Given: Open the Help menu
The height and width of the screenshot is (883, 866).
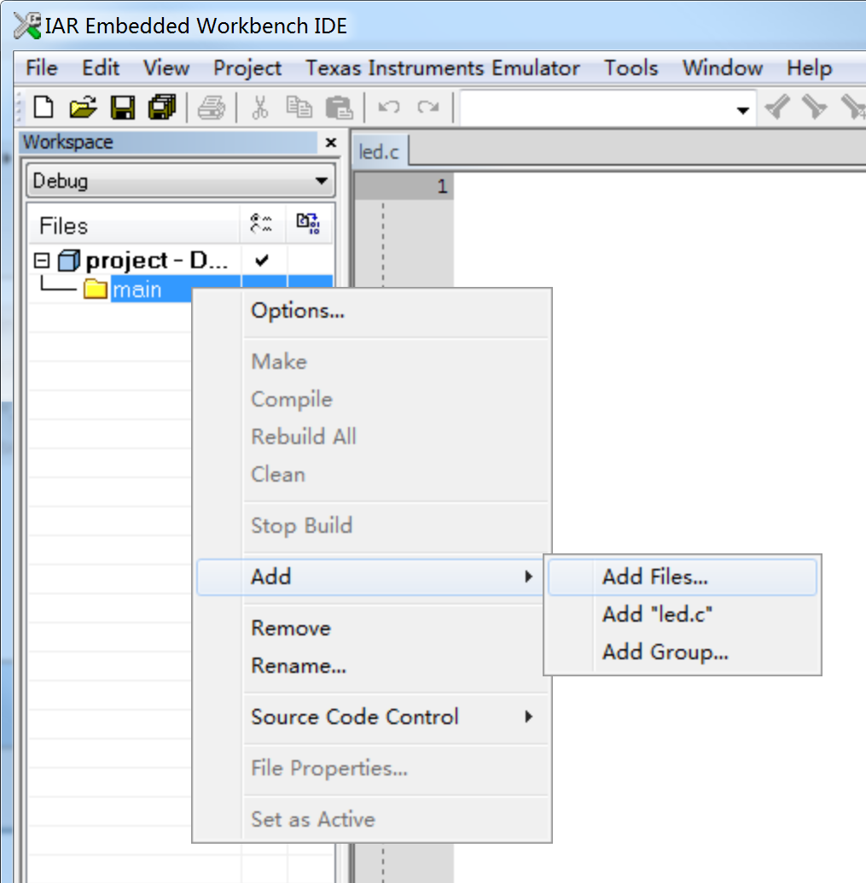Looking at the screenshot, I should pos(809,68).
